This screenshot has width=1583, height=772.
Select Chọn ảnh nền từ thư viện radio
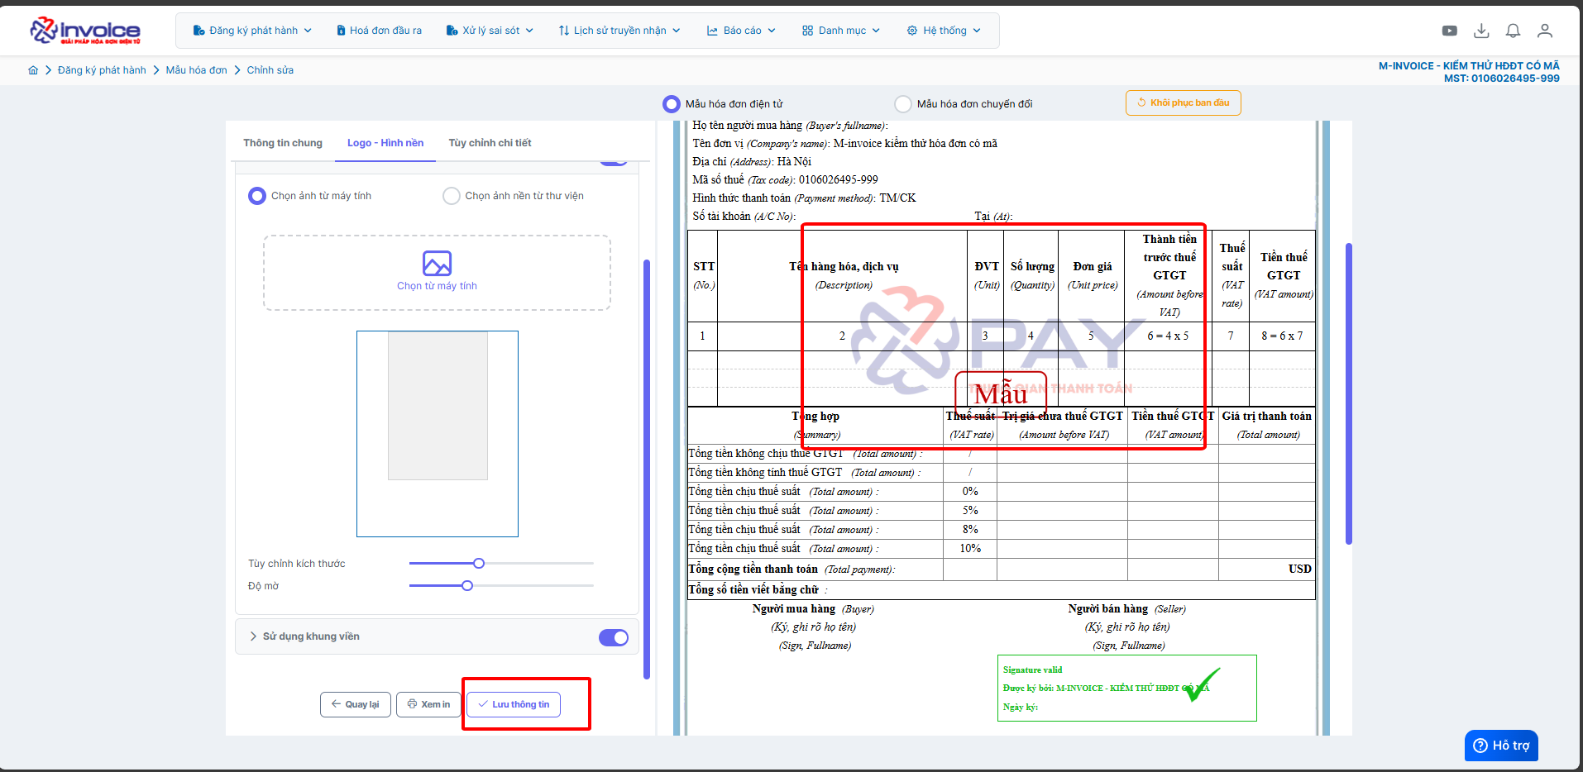[452, 196]
